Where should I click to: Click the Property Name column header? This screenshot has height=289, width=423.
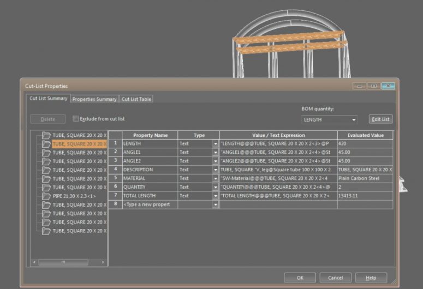(x=150, y=135)
